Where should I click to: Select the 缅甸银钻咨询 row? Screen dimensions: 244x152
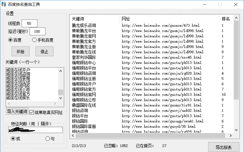[x=152, y=73]
